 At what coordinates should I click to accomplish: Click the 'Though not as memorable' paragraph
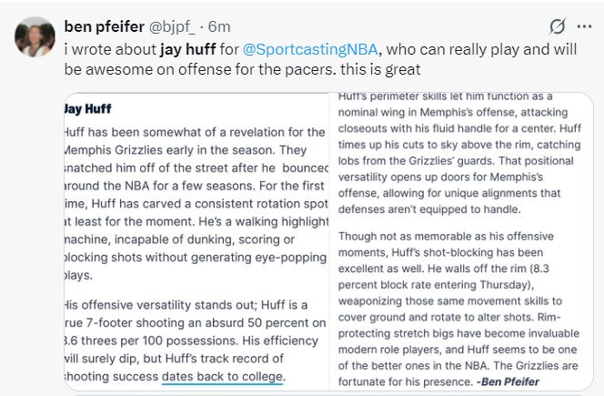tap(458, 309)
